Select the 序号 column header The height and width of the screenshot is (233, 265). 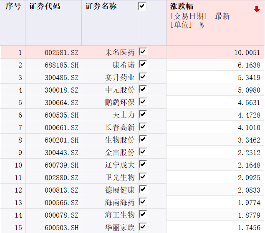coord(13,7)
